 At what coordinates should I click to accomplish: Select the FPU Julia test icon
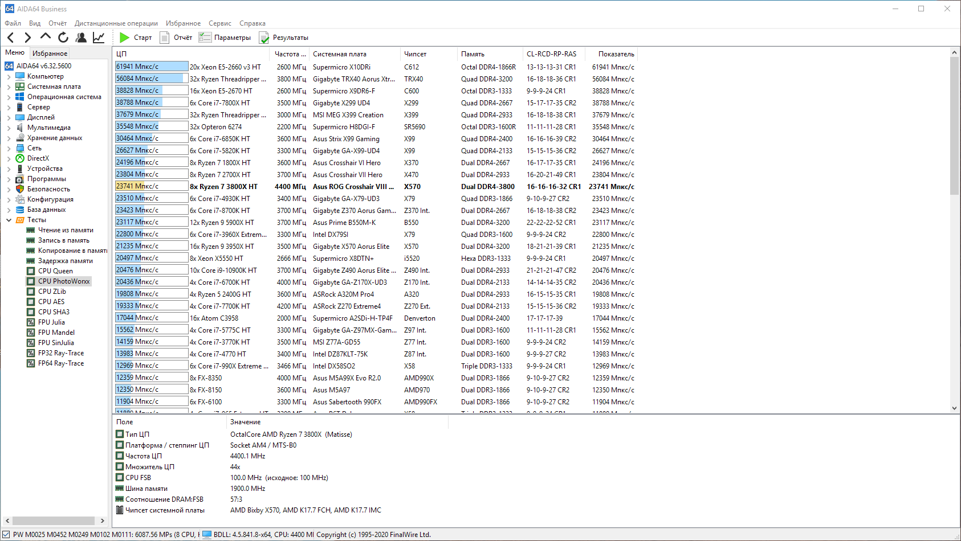pos(31,322)
